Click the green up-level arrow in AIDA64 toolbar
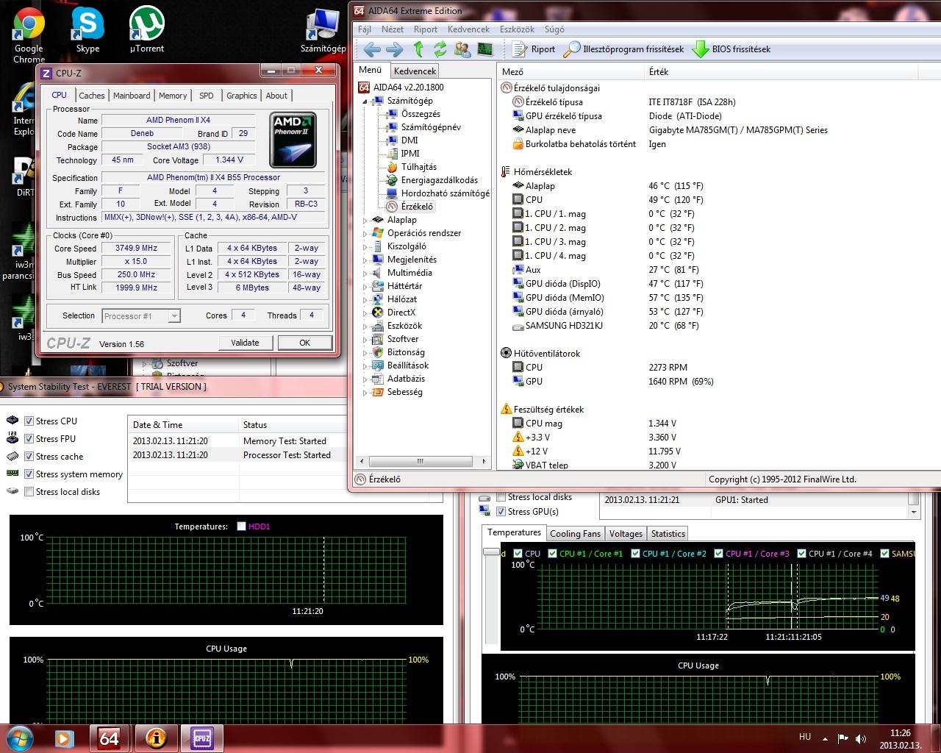 418,49
